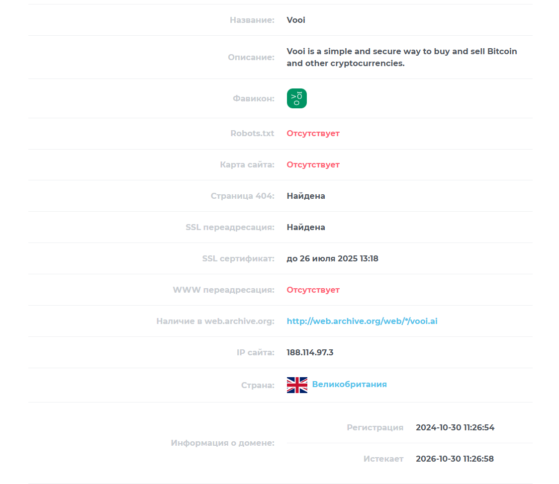Click the Фавикон label

pos(254,99)
